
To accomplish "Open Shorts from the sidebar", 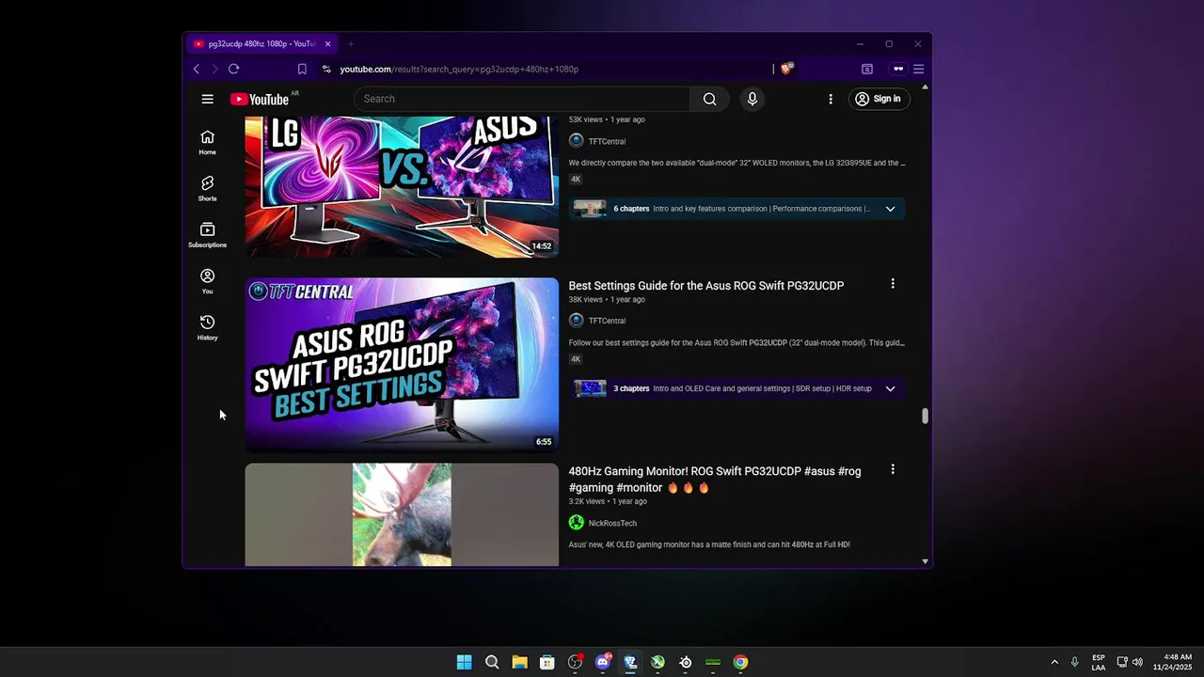I will click(207, 188).
